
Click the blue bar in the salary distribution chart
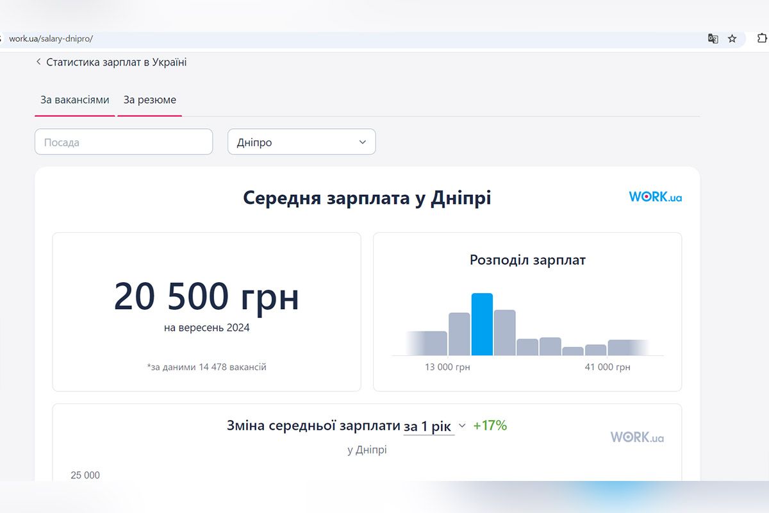(482, 324)
